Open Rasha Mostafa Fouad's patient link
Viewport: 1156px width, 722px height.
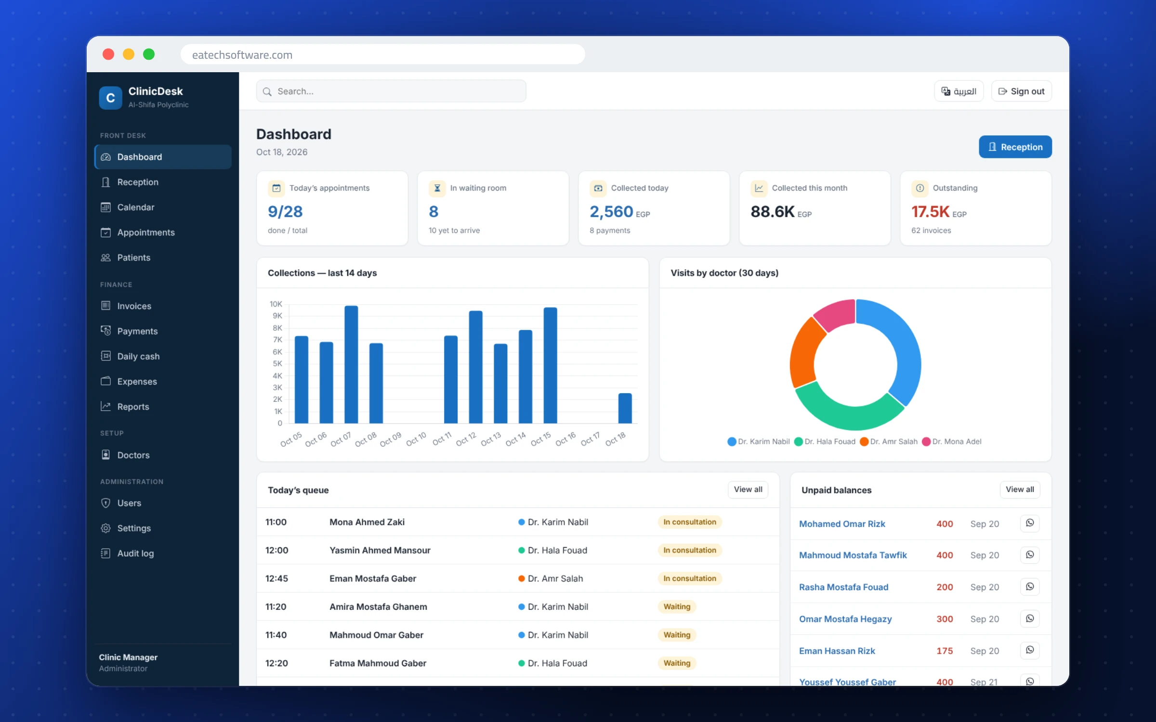click(x=843, y=587)
